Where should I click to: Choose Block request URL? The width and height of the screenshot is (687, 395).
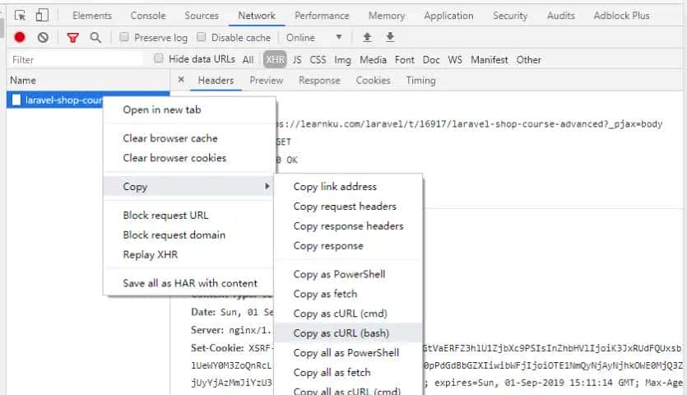click(189, 216)
